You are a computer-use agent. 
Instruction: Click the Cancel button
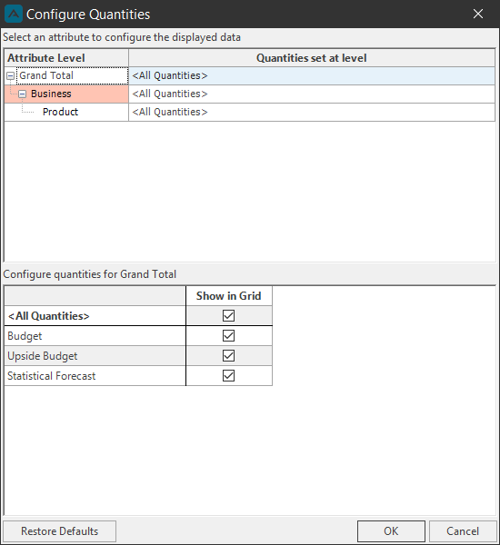click(x=463, y=531)
